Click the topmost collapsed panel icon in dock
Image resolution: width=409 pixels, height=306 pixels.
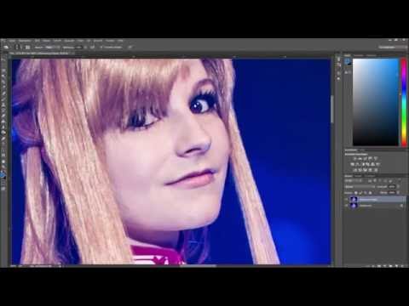pos(338,59)
